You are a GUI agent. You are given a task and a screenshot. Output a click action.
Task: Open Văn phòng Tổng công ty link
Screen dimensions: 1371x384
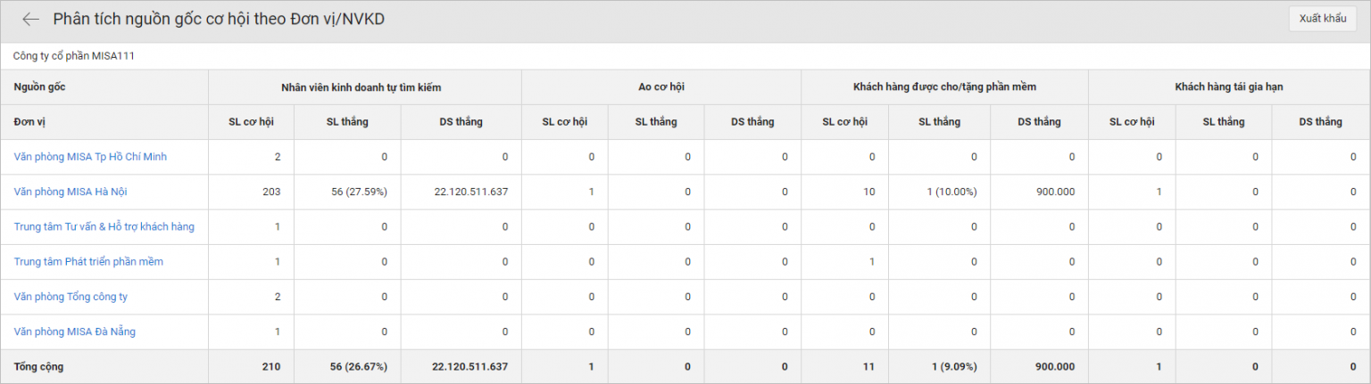(x=71, y=297)
